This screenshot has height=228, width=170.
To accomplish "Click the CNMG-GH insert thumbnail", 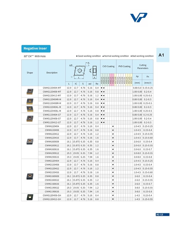I will point(30,197).
